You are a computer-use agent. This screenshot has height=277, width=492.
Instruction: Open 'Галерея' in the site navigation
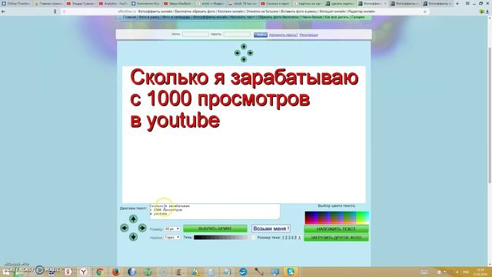358,17
